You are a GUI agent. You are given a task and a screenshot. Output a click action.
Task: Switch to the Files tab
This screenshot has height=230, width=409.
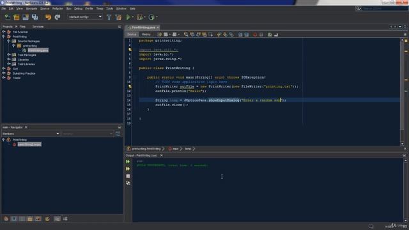pyautogui.click(x=22, y=27)
